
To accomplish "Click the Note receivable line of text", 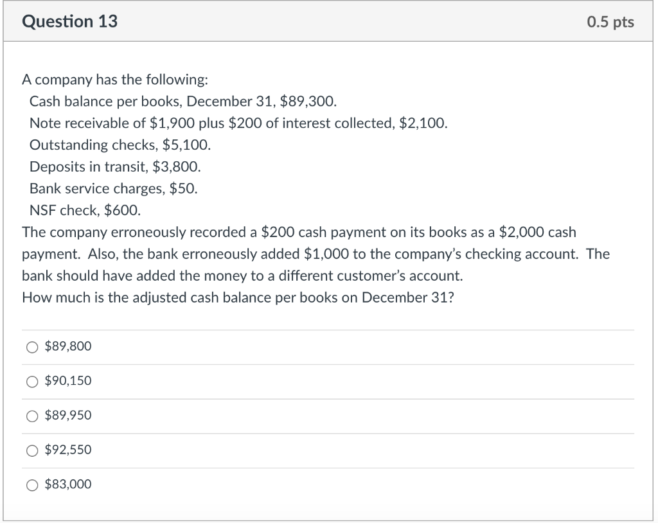I will 238,123.
